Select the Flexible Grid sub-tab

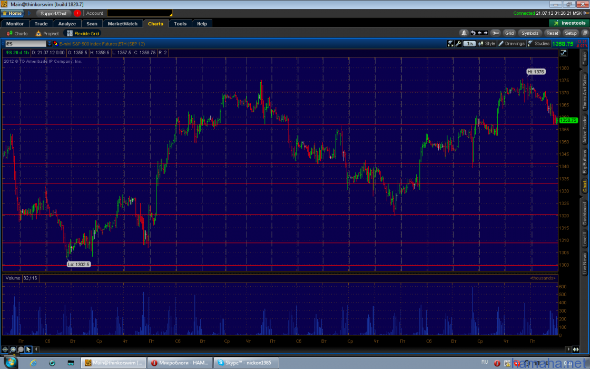83,34
